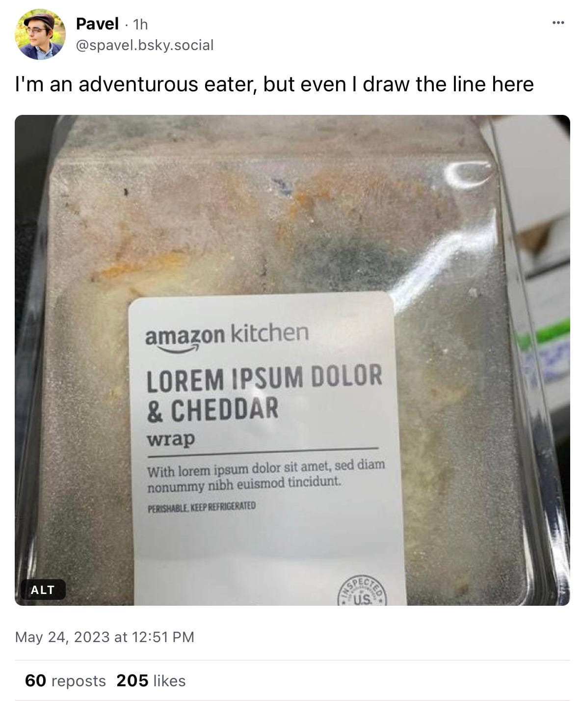Click the likes count number 205
Screen dimensions: 580x701
(x=132, y=681)
